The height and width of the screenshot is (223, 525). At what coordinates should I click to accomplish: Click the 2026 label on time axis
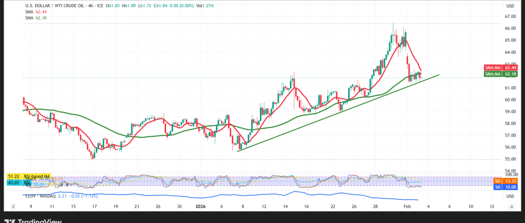point(200,205)
